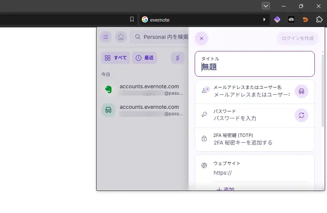Close the new login form
The height and width of the screenshot is (213, 327).
tap(202, 38)
